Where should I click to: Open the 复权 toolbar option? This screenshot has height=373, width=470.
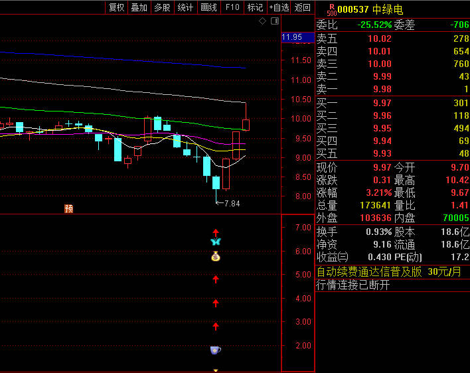[116, 7]
